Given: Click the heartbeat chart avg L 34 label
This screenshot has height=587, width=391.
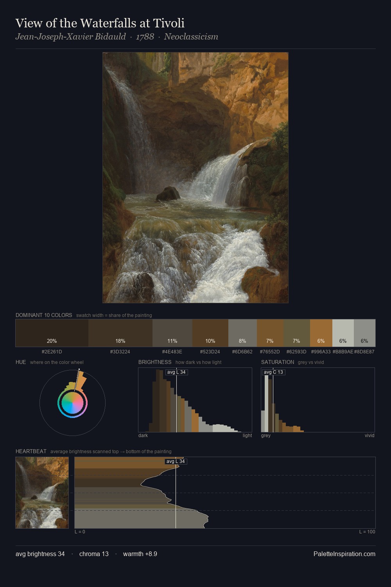Looking at the screenshot, I should 176,461.
